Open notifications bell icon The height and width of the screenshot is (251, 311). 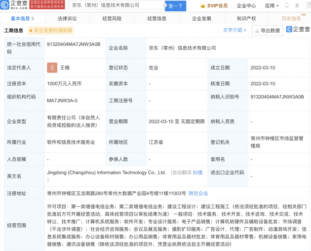297,5
